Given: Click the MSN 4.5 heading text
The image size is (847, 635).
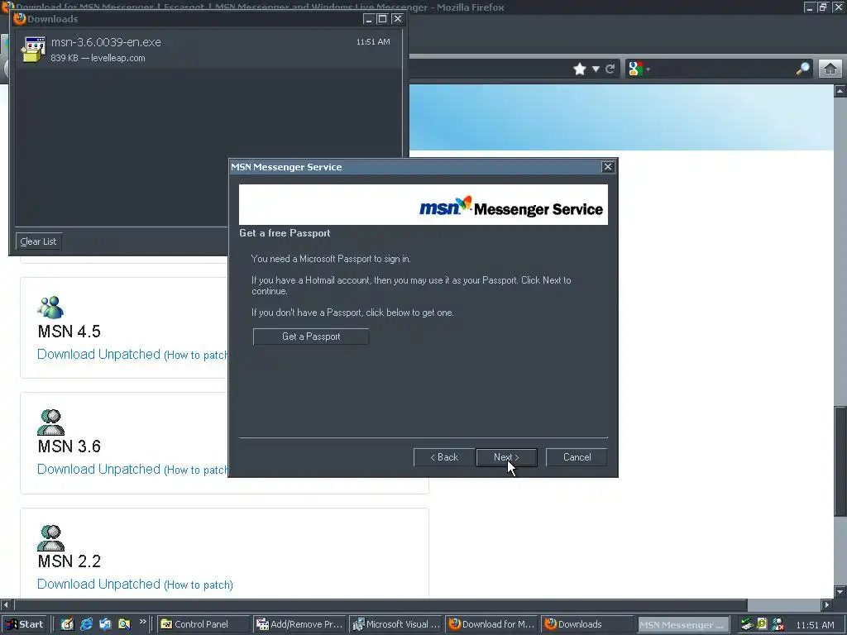Looking at the screenshot, I should click(x=69, y=331).
